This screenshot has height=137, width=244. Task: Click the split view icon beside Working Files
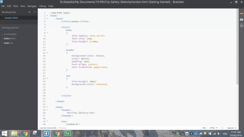click(x=34, y=12)
